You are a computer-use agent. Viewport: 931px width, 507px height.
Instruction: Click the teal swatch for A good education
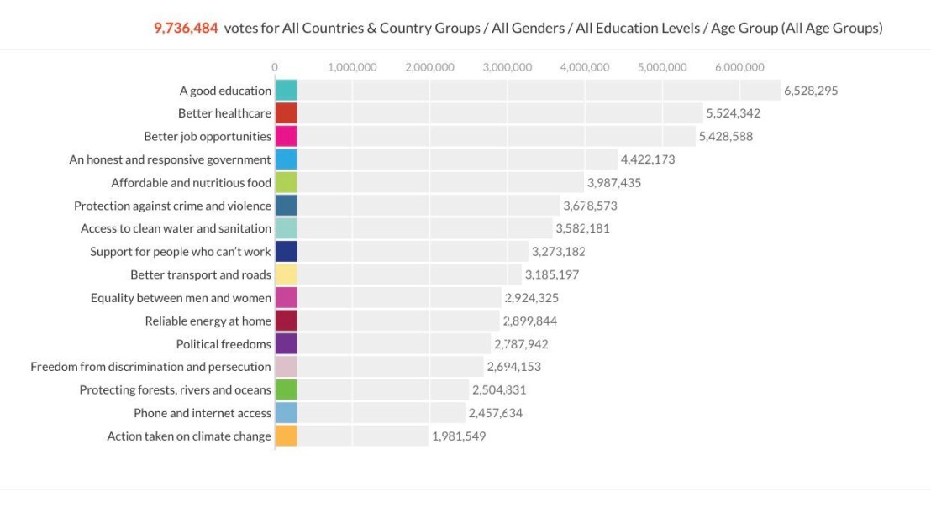click(x=286, y=91)
